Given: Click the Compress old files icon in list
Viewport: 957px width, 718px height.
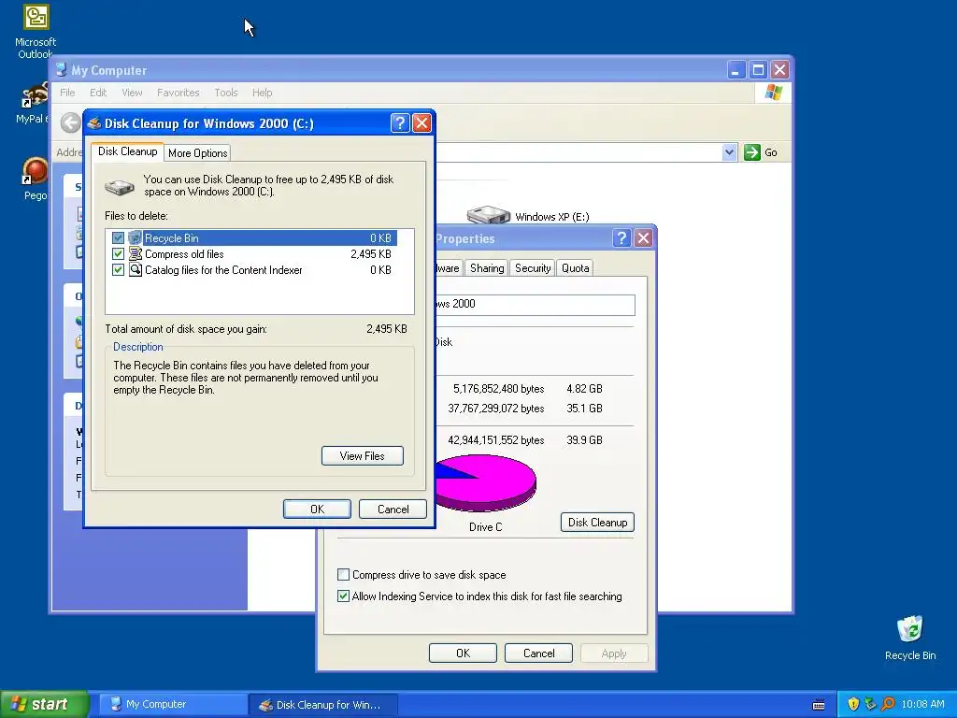Looking at the screenshot, I should click(135, 254).
